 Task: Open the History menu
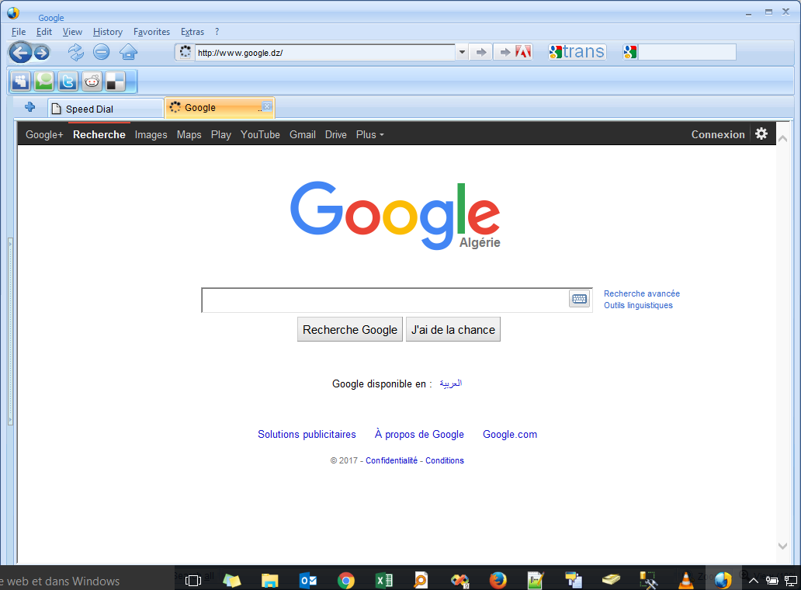[x=108, y=32]
